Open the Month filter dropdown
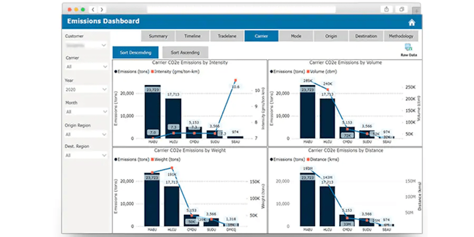Viewport: 474px width, 237px height. [x=86, y=112]
